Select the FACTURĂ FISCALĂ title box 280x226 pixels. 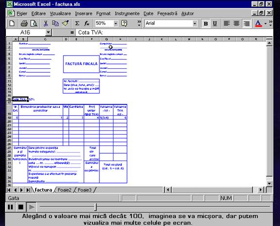81,64
